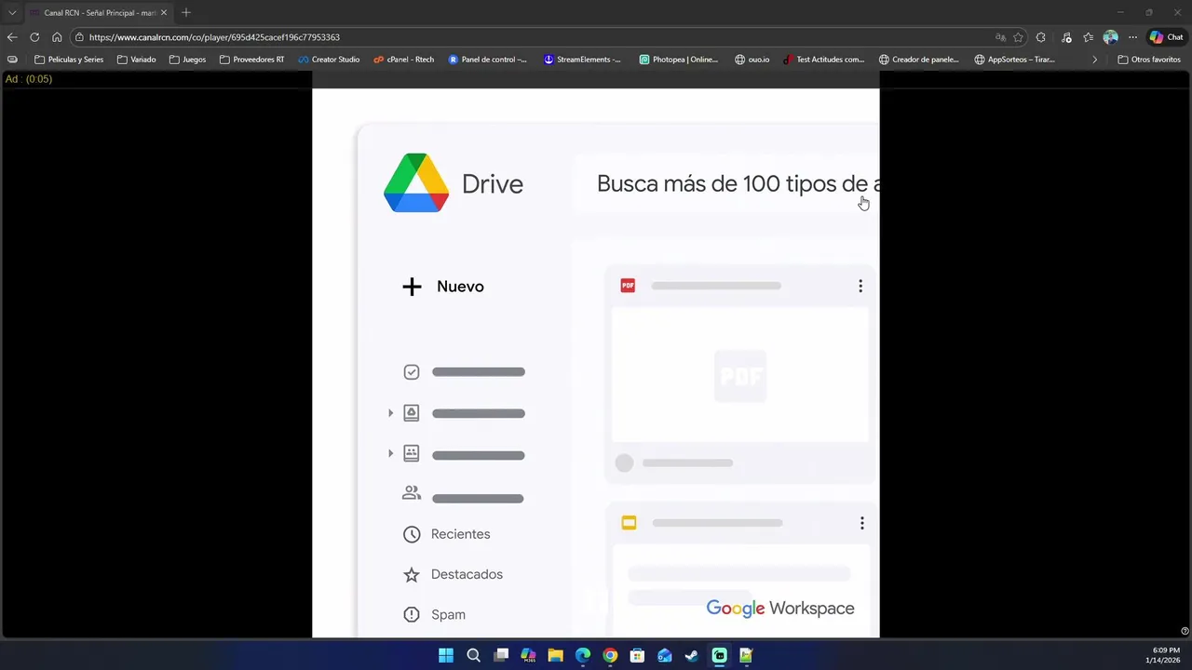Open the ouo.io bookmark
Screen dimensions: 1192x670
[752, 60]
